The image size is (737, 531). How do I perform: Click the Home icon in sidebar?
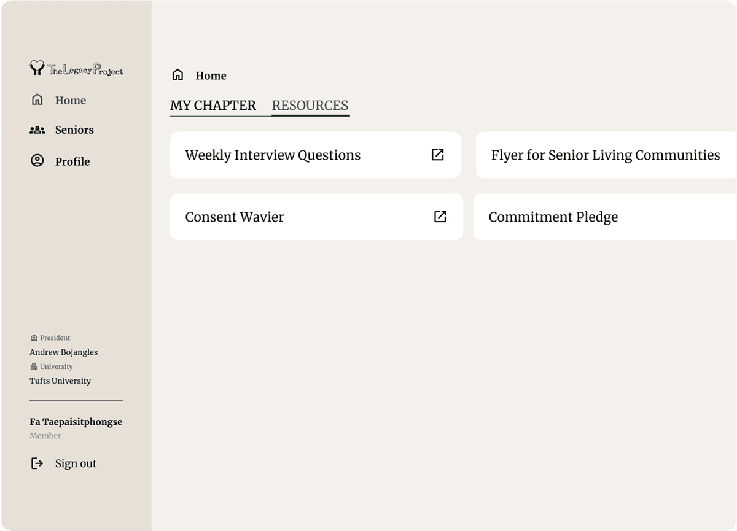37,99
